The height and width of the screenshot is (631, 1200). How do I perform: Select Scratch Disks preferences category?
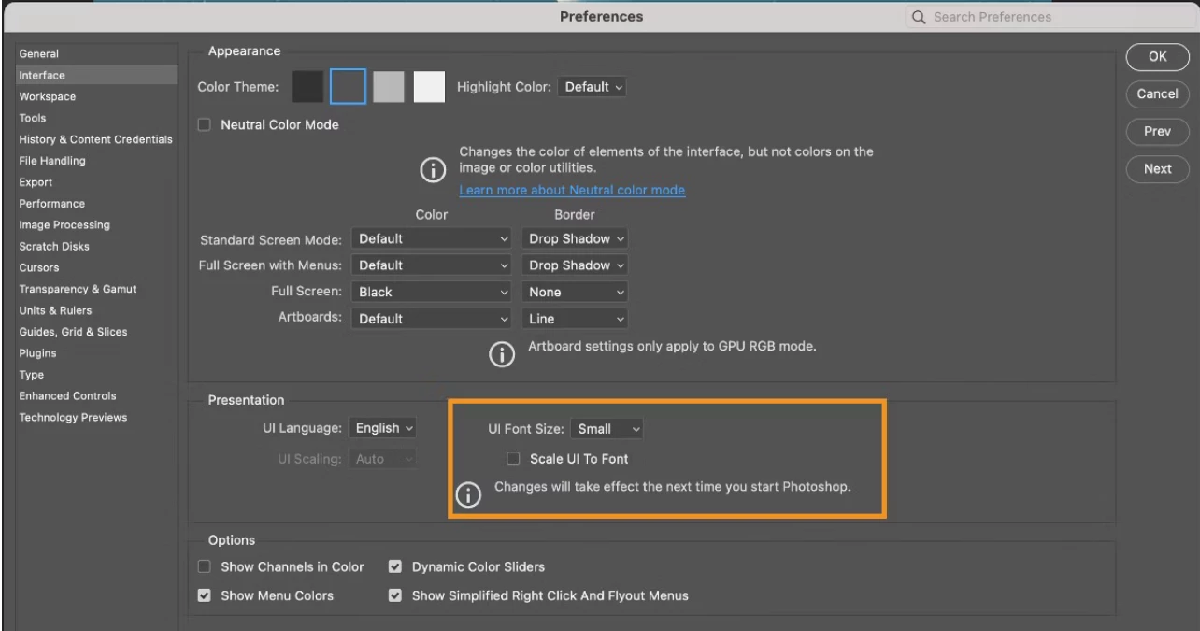pyautogui.click(x=54, y=247)
